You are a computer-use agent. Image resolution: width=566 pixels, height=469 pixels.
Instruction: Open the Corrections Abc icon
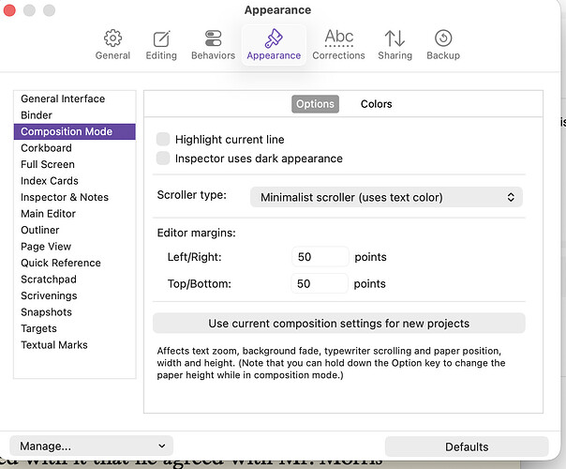338,38
